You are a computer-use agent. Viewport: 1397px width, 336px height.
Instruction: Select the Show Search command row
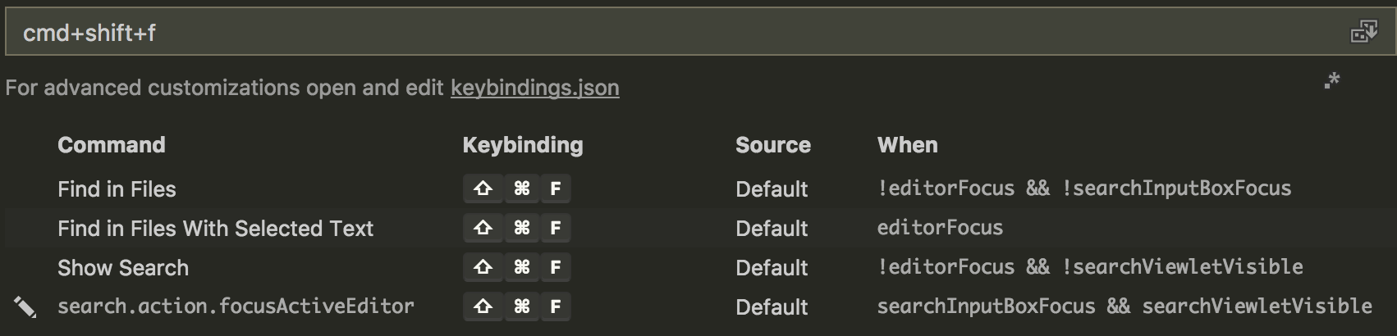point(698,267)
